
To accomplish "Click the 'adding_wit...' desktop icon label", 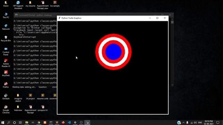I will coord(30,87).
